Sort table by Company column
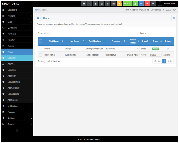179x143 pixels. pos(116,41)
